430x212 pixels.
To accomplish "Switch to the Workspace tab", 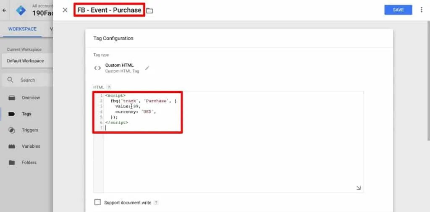I will 22,29.
